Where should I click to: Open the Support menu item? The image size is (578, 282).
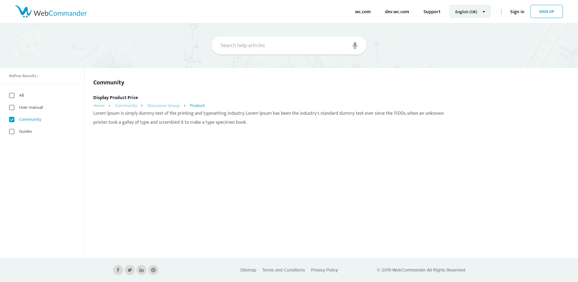pyautogui.click(x=432, y=12)
